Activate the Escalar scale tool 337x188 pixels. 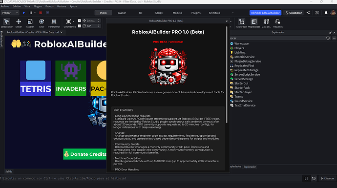pos(30,23)
